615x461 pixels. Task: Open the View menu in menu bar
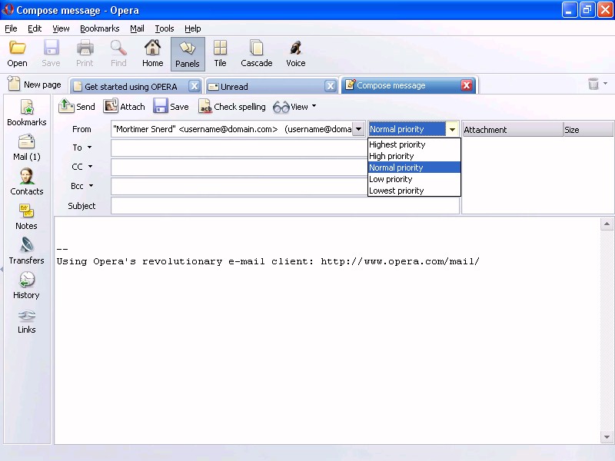coord(61,28)
